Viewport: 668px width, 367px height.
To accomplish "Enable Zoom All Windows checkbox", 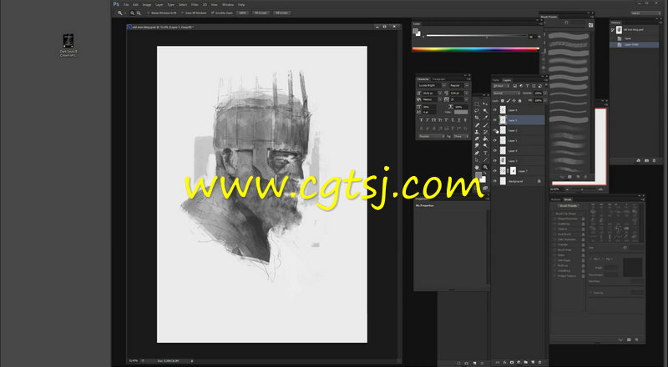I will (182, 13).
